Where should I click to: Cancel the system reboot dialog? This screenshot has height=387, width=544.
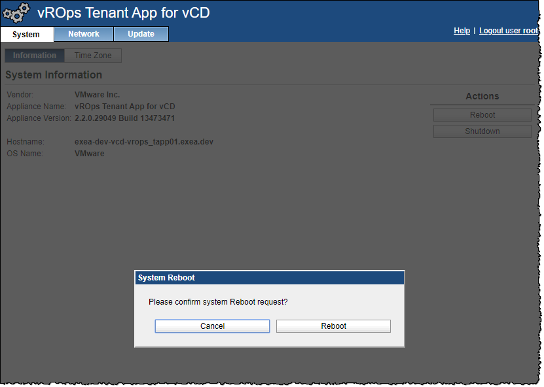(212, 326)
